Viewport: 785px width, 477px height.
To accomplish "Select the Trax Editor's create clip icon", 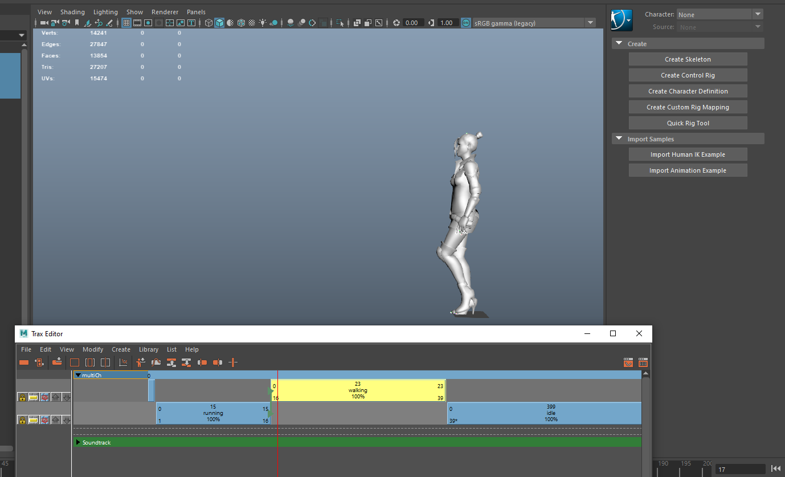I will (x=24, y=362).
